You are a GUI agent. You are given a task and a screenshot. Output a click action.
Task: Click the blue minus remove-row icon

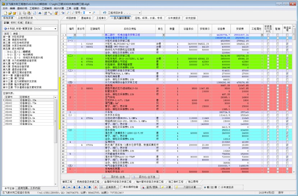click(68, 187)
